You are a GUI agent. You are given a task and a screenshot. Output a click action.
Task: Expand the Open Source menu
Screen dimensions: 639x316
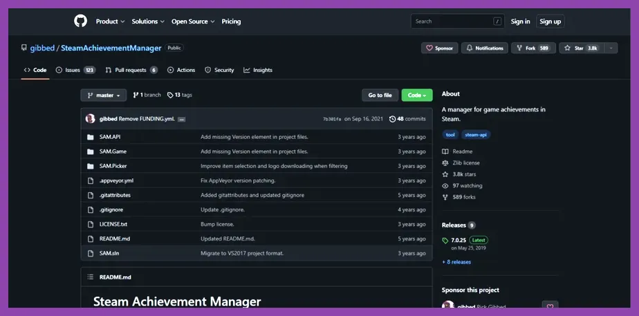point(193,21)
